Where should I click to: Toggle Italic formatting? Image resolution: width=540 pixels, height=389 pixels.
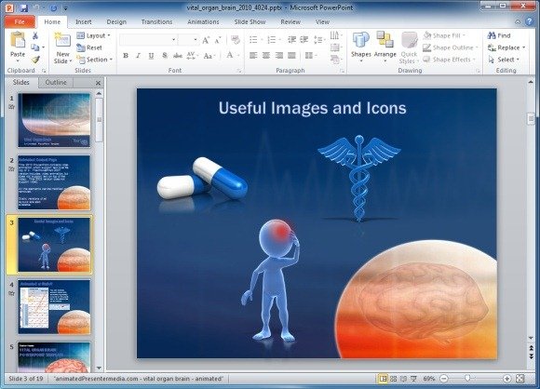click(x=138, y=56)
